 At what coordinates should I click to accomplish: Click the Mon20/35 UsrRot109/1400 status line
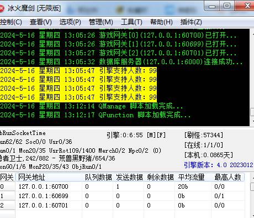pos(81,150)
